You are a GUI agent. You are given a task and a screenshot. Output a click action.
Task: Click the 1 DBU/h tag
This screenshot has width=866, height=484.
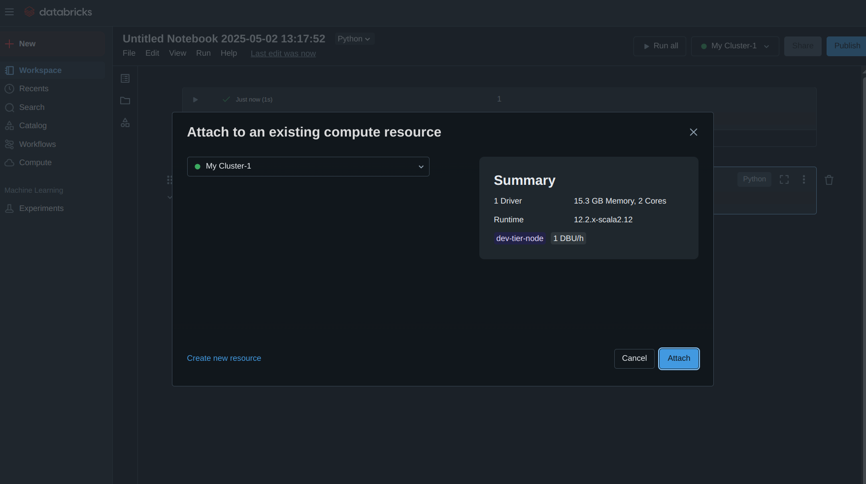[x=568, y=239]
